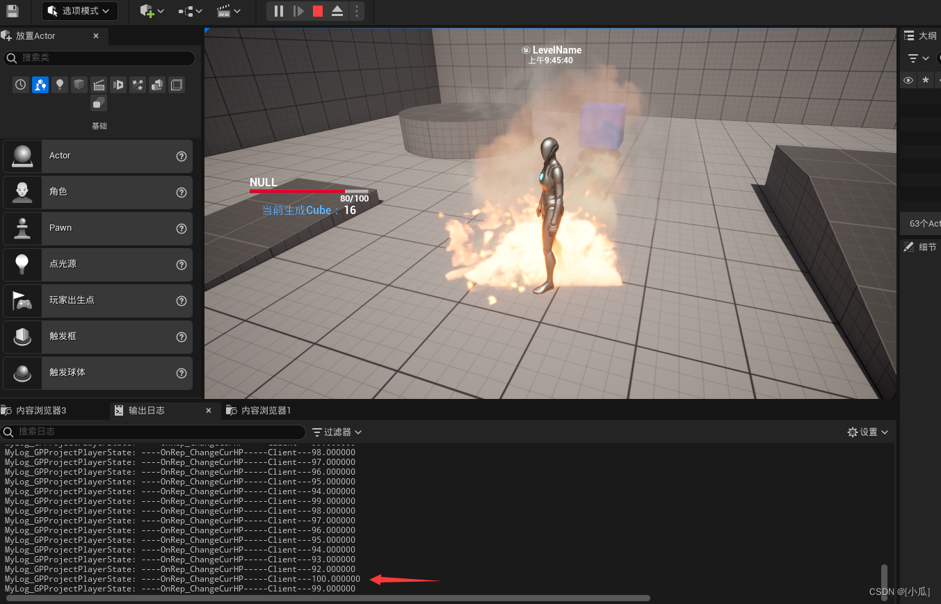
Task: Open help for the 触发框 entry
Action: 182,337
